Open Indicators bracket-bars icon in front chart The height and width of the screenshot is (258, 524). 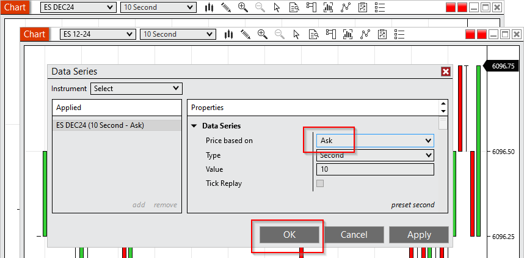coord(348,34)
